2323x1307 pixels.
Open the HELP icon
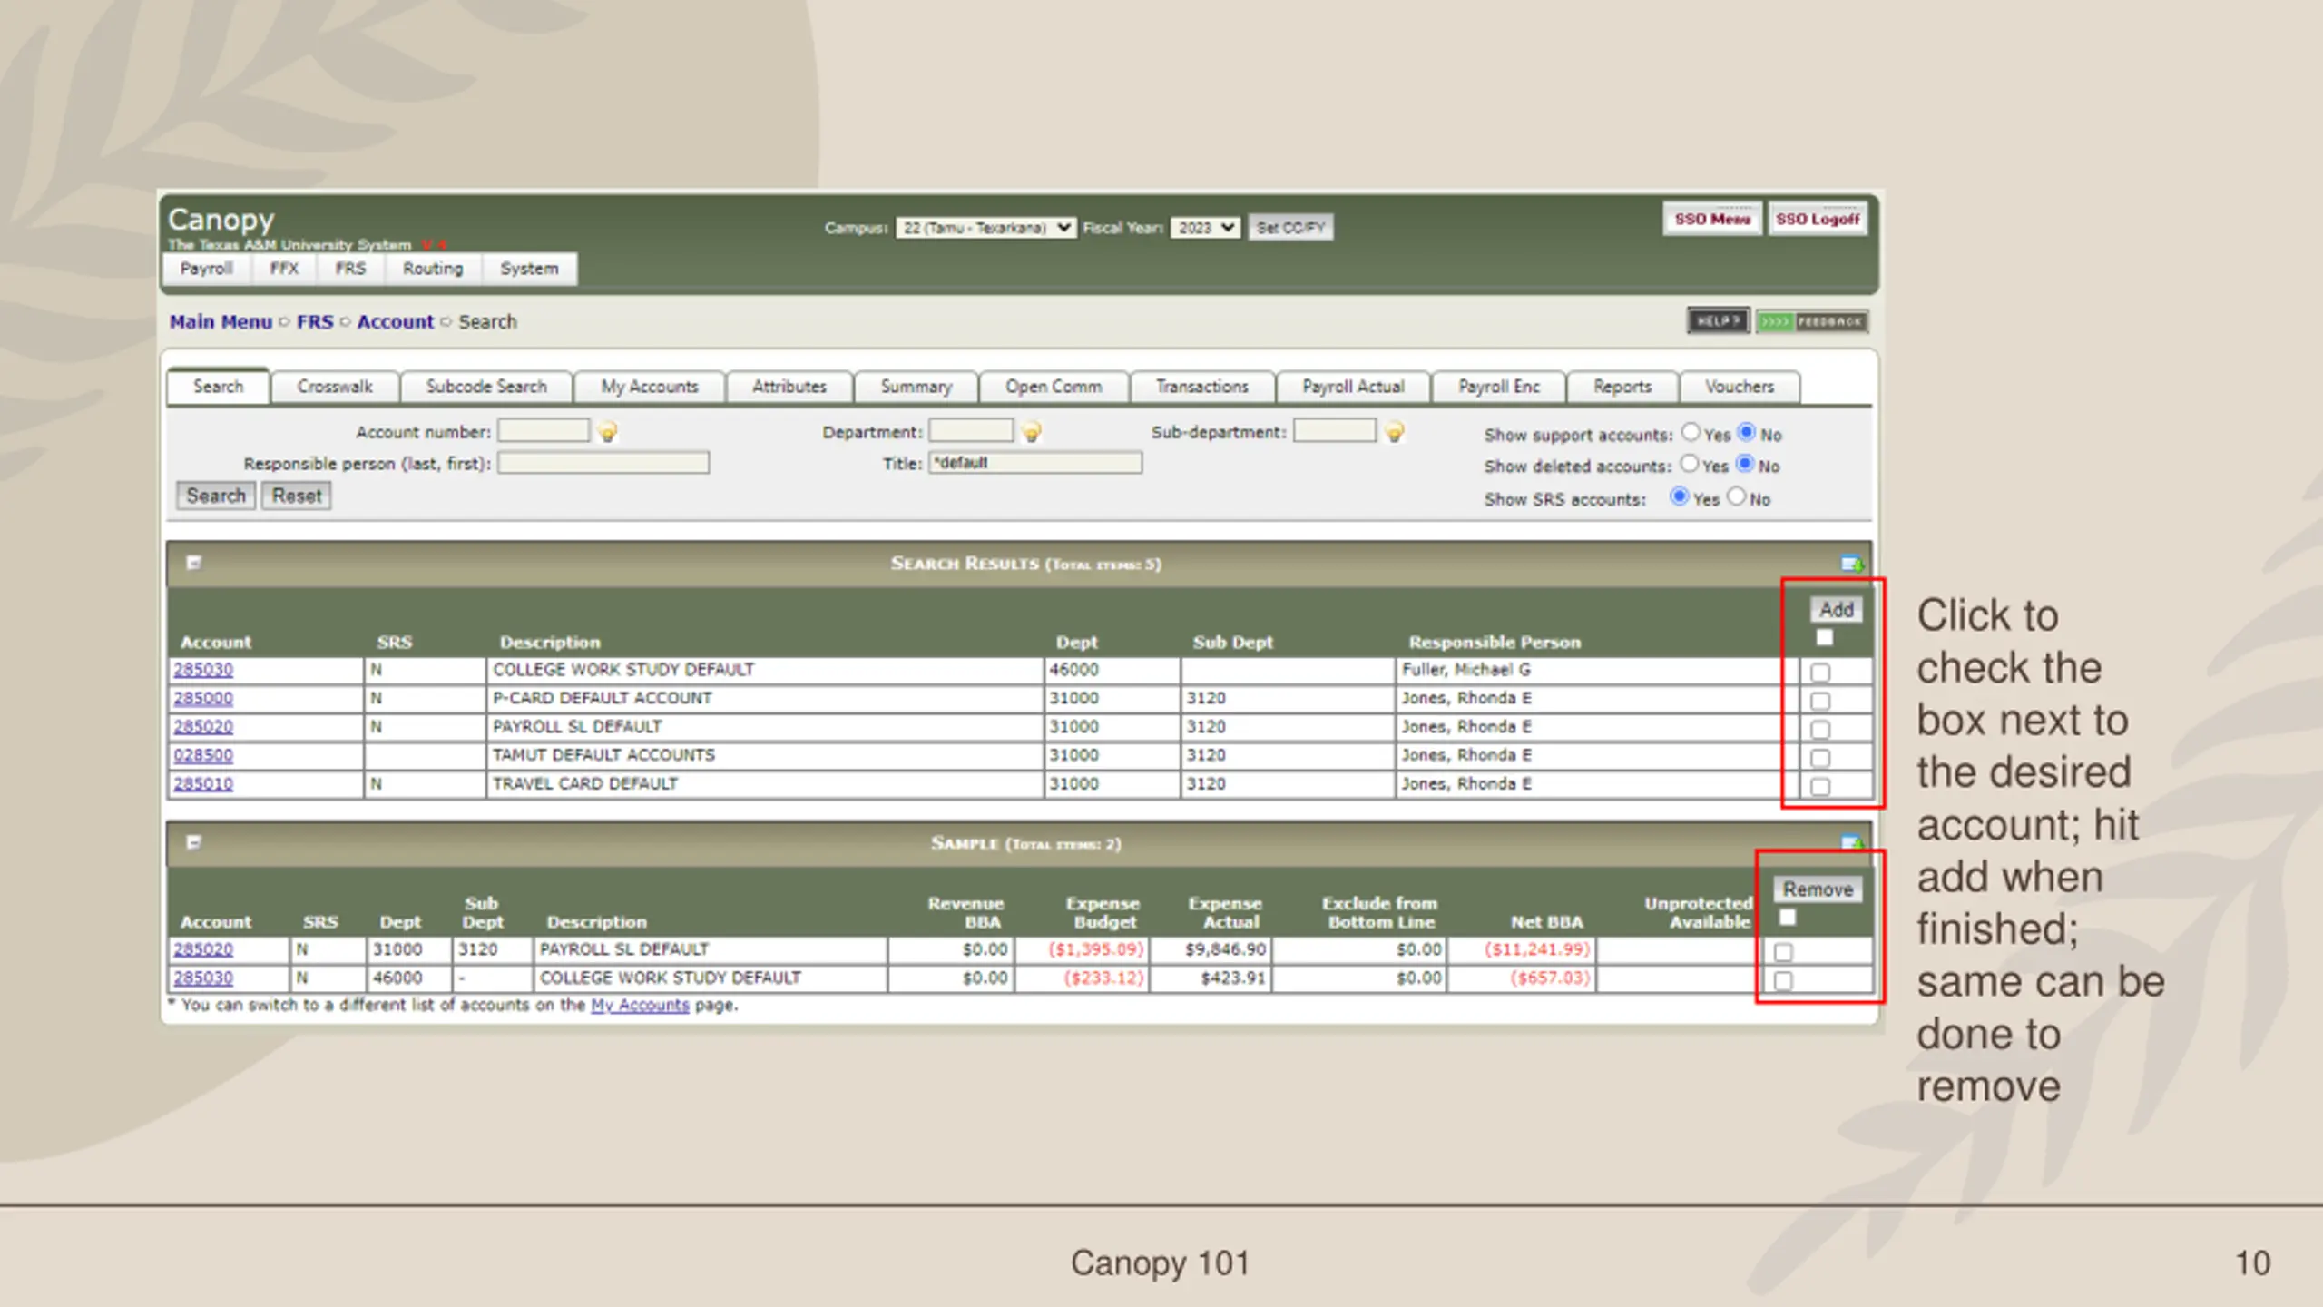(x=1718, y=321)
